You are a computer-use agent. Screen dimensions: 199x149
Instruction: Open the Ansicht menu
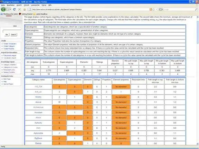[x=19, y=5]
